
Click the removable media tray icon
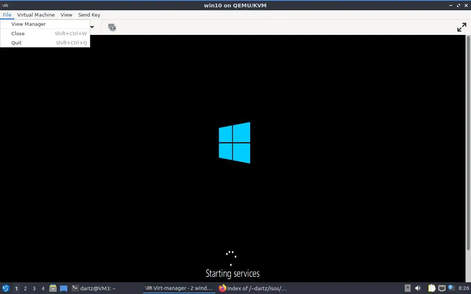(x=407, y=288)
